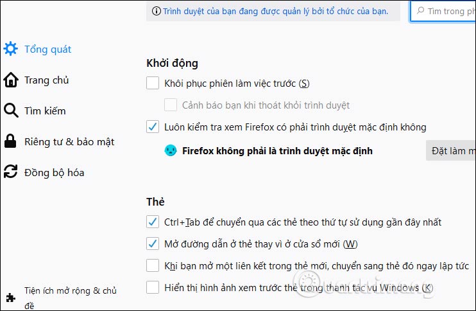Uncheck Luôn kiểm tra trình duyệt mặc định
Viewport: 476px width, 311px height.
click(x=153, y=127)
